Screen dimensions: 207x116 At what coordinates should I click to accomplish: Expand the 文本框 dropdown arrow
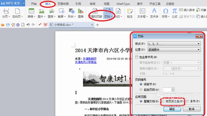click(147, 17)
